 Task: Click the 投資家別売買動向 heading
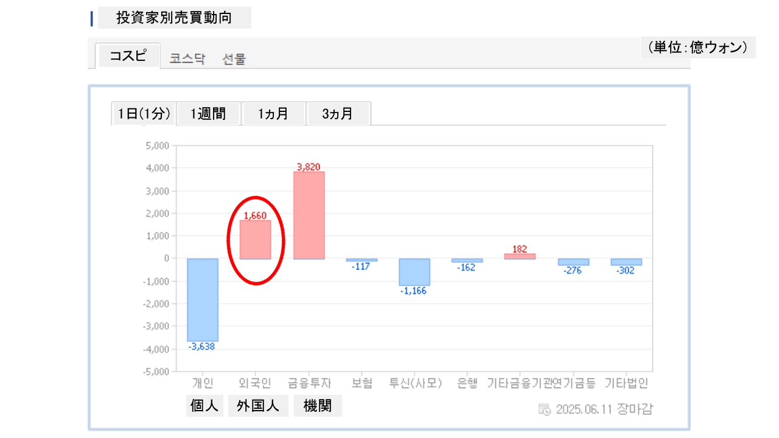coord(174,18)
